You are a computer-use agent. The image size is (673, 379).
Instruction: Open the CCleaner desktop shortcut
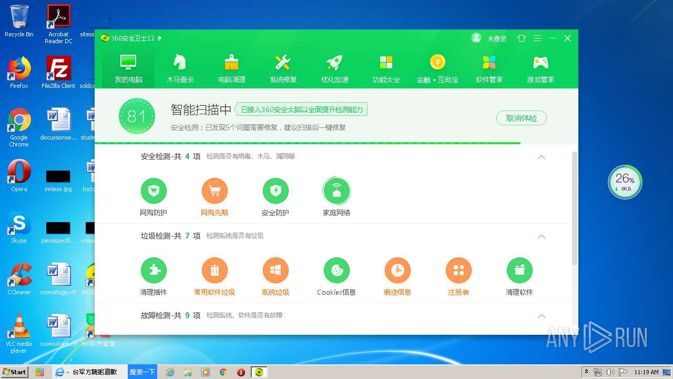(19, 279)
